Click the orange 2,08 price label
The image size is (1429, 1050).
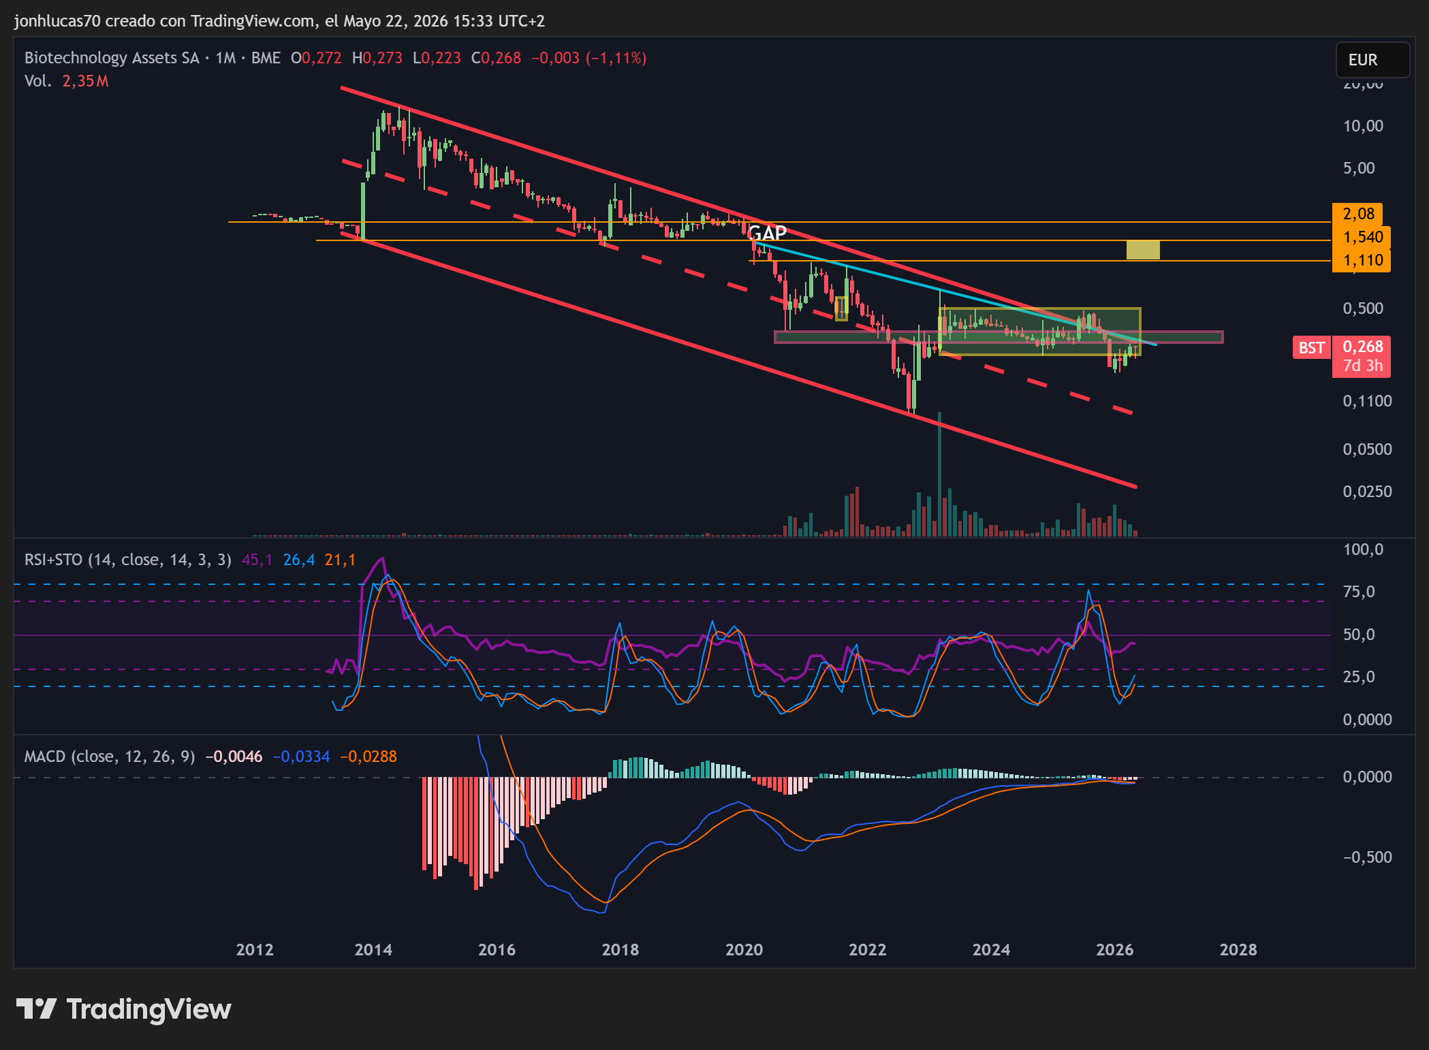pyautogui.click(x=1357, y=214)
